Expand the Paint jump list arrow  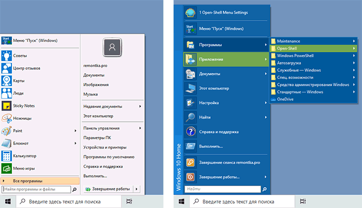point(75,131)
